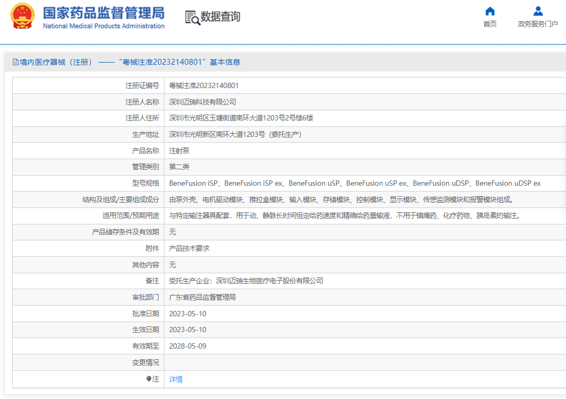The image size is (566, 399).
Task: Click the 变更情况 label
Action: [x=145, y=362]
